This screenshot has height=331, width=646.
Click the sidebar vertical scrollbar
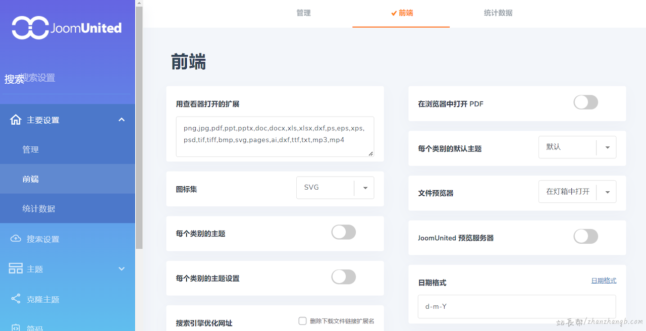point(139,126)
